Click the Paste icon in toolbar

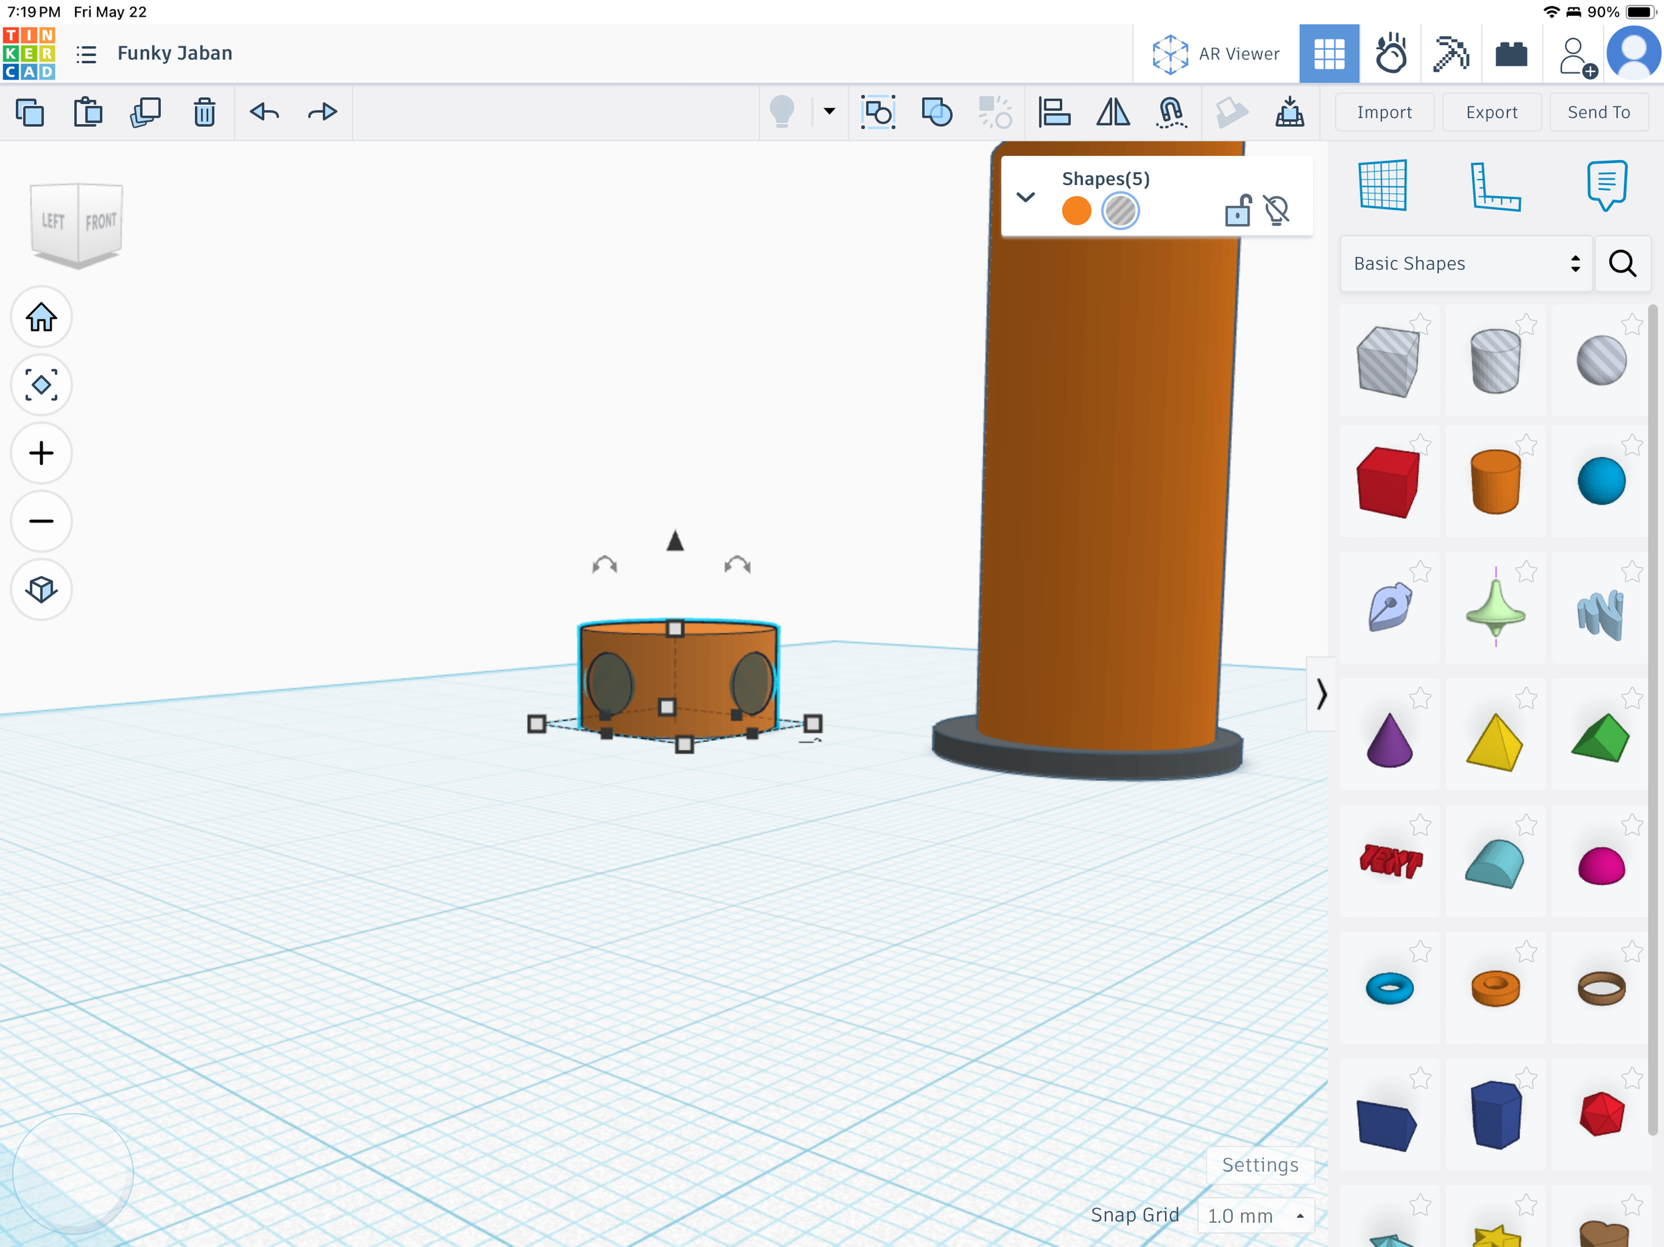coord(88,113)
